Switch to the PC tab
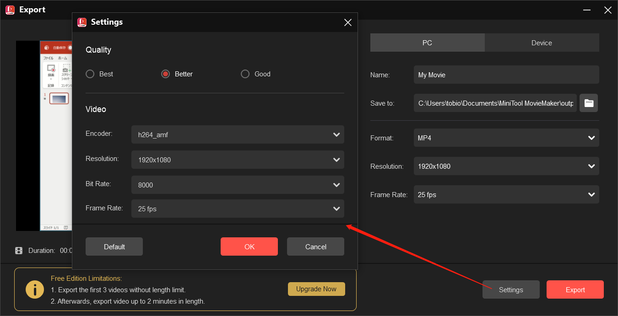The image size is (618, 316). coord(427,43)
